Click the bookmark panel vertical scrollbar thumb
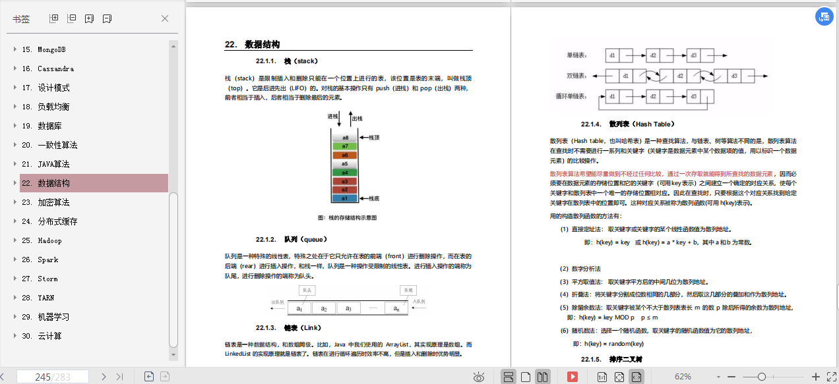Viewport: 839px width, 384px height. click(173, 269)
